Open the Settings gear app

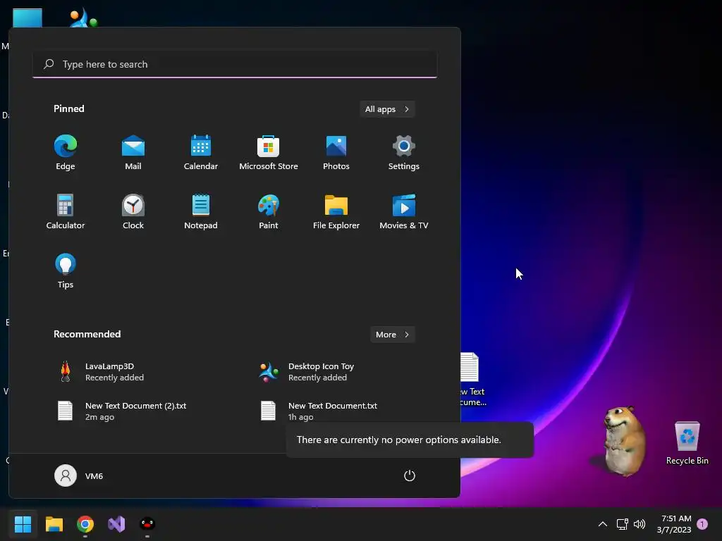pyautogui.click(x=404, y=153)
